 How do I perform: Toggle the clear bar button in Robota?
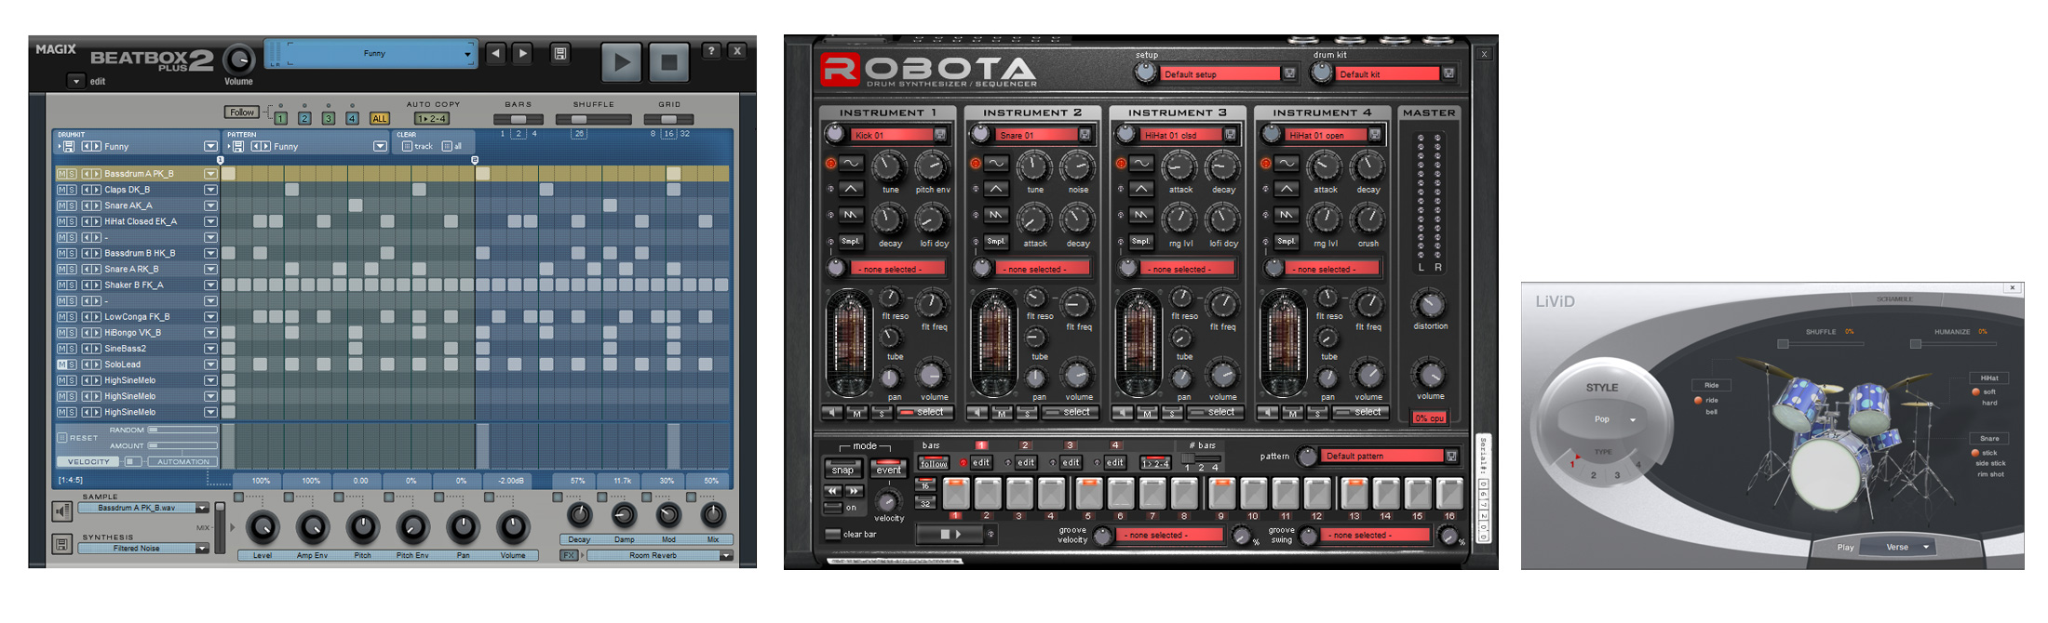[x=832, y=535]
